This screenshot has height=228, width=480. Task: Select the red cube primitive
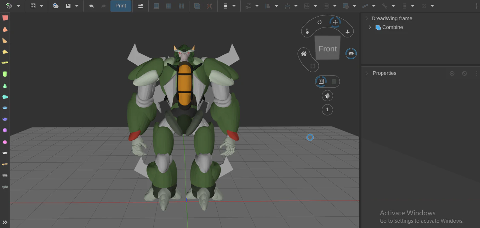(x=5, y=18)
